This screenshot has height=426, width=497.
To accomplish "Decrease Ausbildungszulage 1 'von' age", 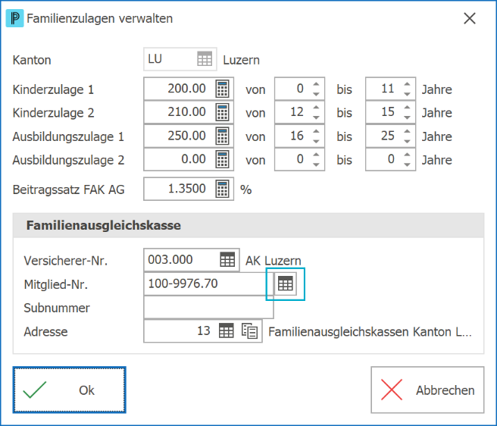I will coord(316,141).
